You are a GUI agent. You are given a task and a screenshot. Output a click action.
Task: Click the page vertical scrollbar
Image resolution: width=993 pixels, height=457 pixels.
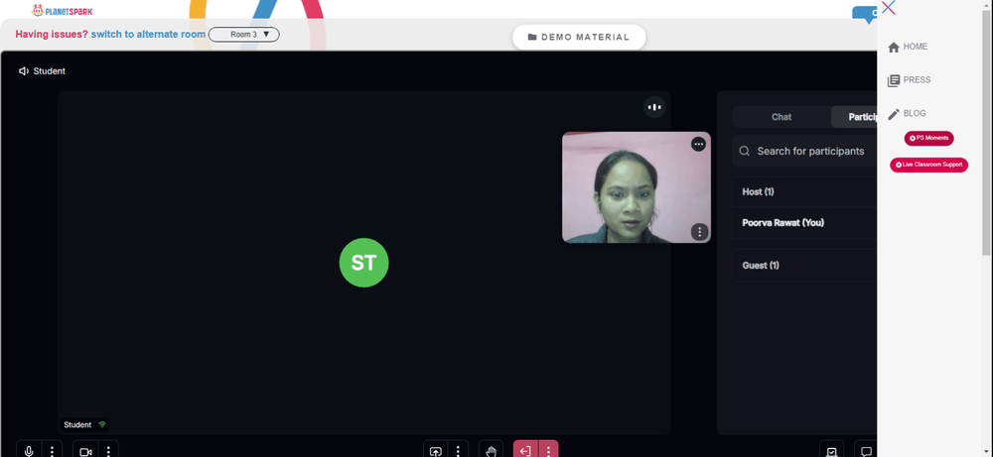(987, 133)
